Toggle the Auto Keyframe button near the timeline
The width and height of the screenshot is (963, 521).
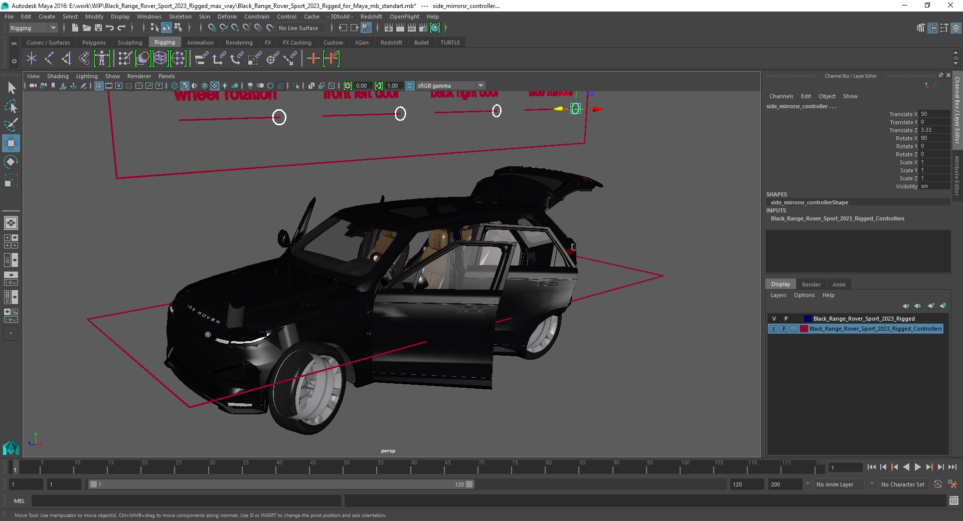tap(937, 484)
